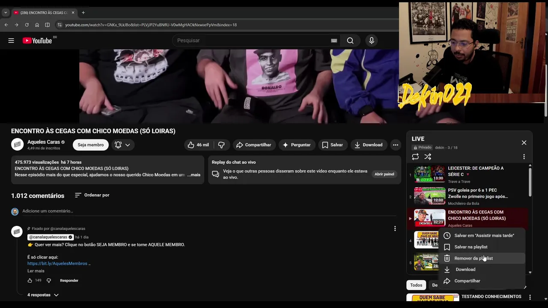The width and height of the screenshot is (548, 308).
Task: Open notification bell dropdown
Action: coord(123,145)
